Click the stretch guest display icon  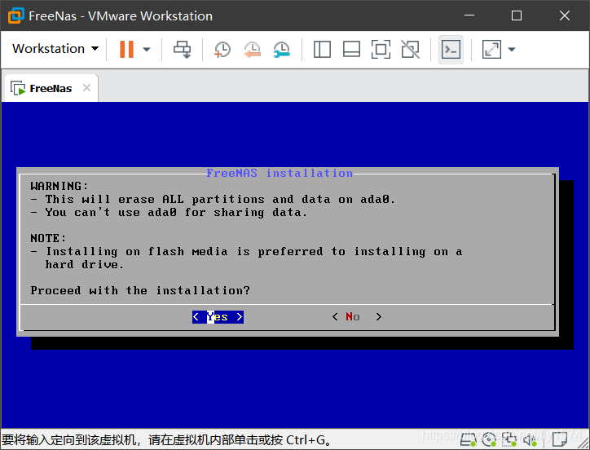click(x=491, y=50)
